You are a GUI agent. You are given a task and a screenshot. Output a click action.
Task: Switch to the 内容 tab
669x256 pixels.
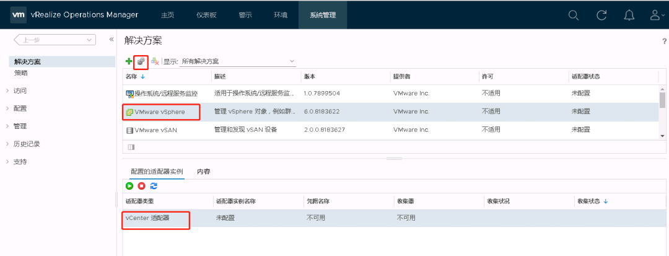pyautogui.click(x=204, y=172)
